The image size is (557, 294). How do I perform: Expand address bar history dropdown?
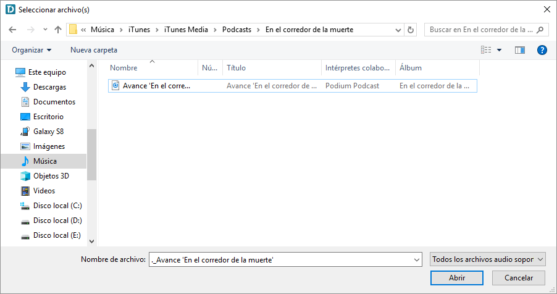398,30
